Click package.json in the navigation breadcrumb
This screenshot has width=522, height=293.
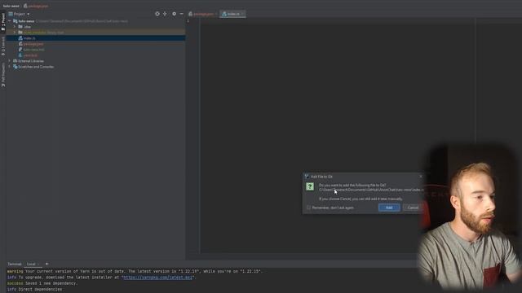[36, 6]
